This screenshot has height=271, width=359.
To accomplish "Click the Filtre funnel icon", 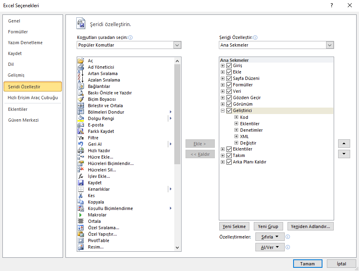I will (x=81, y=138).
